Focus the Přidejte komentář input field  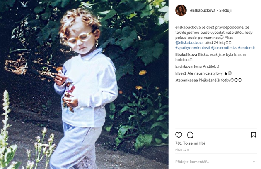point(213,162)
